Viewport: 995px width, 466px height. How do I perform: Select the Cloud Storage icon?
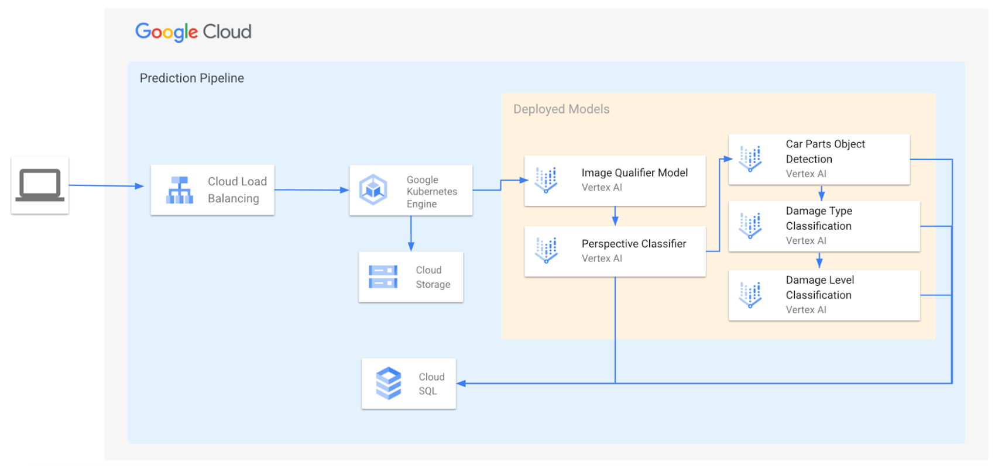383,277
